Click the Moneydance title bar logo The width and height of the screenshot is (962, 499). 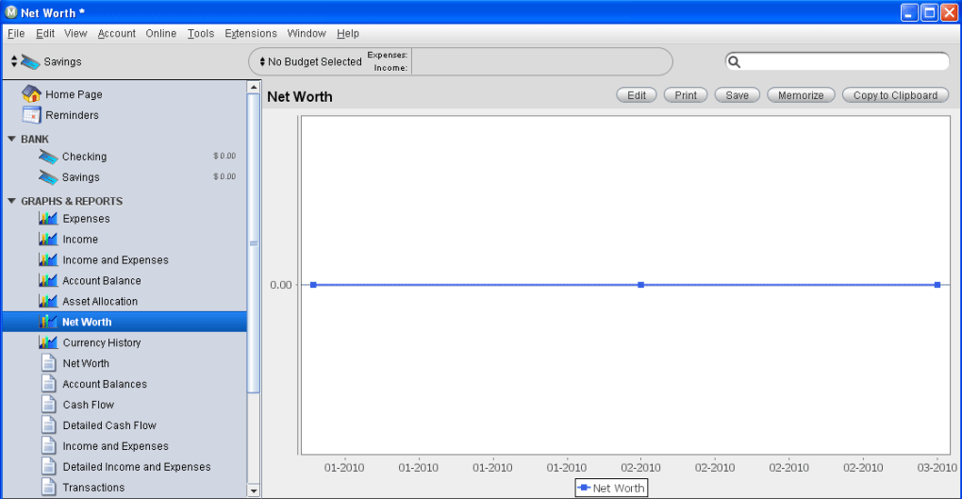(x=11, y=12)
